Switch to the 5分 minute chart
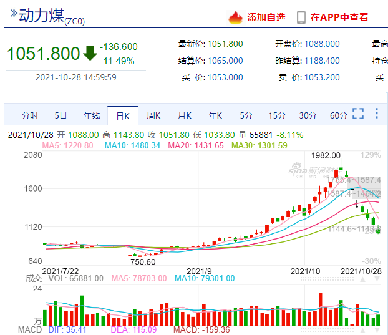The width and height of the screenshot is (388, 335). 246,115
